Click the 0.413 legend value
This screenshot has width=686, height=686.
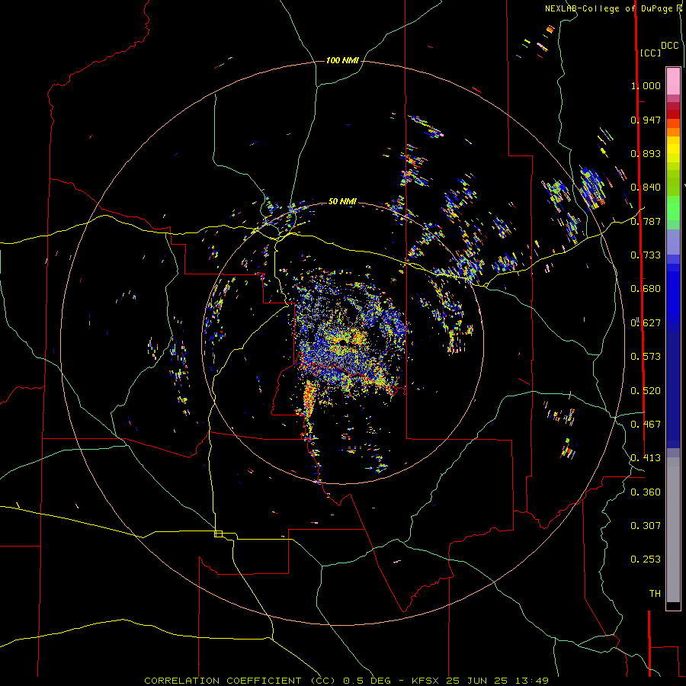pos(646,458)
